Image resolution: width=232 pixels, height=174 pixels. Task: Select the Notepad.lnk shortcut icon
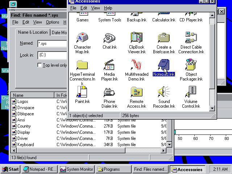[x=164, y=65]
